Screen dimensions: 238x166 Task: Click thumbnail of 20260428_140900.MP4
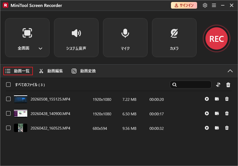[x=21, y=113]
